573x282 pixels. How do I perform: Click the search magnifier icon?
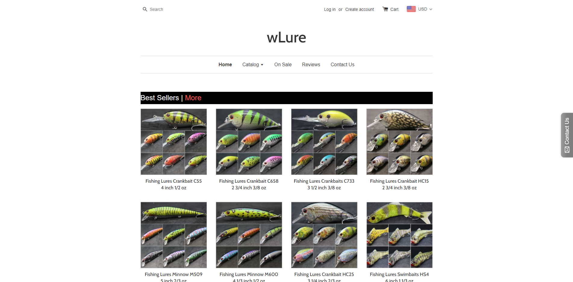pyautogui.click(x=145, y=9)
